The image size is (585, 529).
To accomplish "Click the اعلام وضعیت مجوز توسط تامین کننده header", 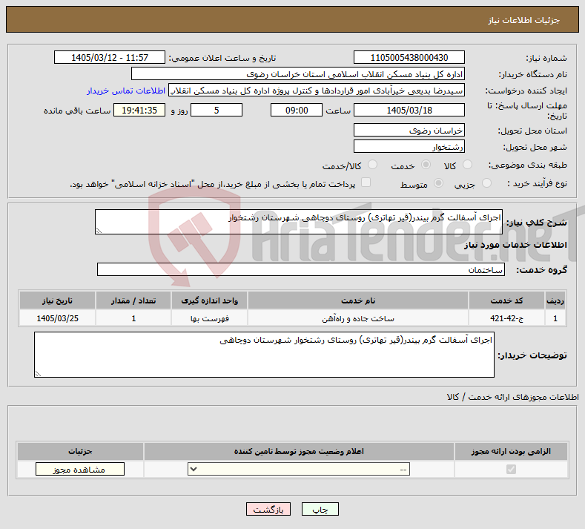I will [299, 451].
